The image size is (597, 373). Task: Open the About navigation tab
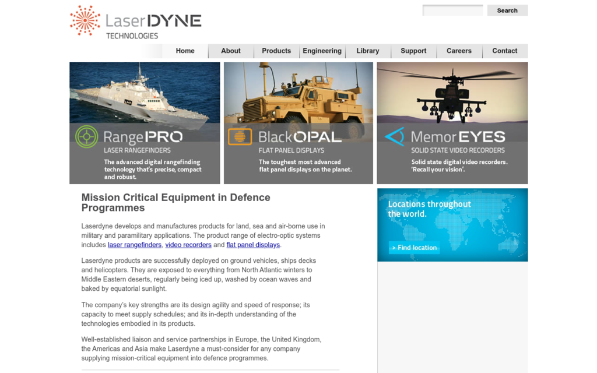(x=231, y=51)
